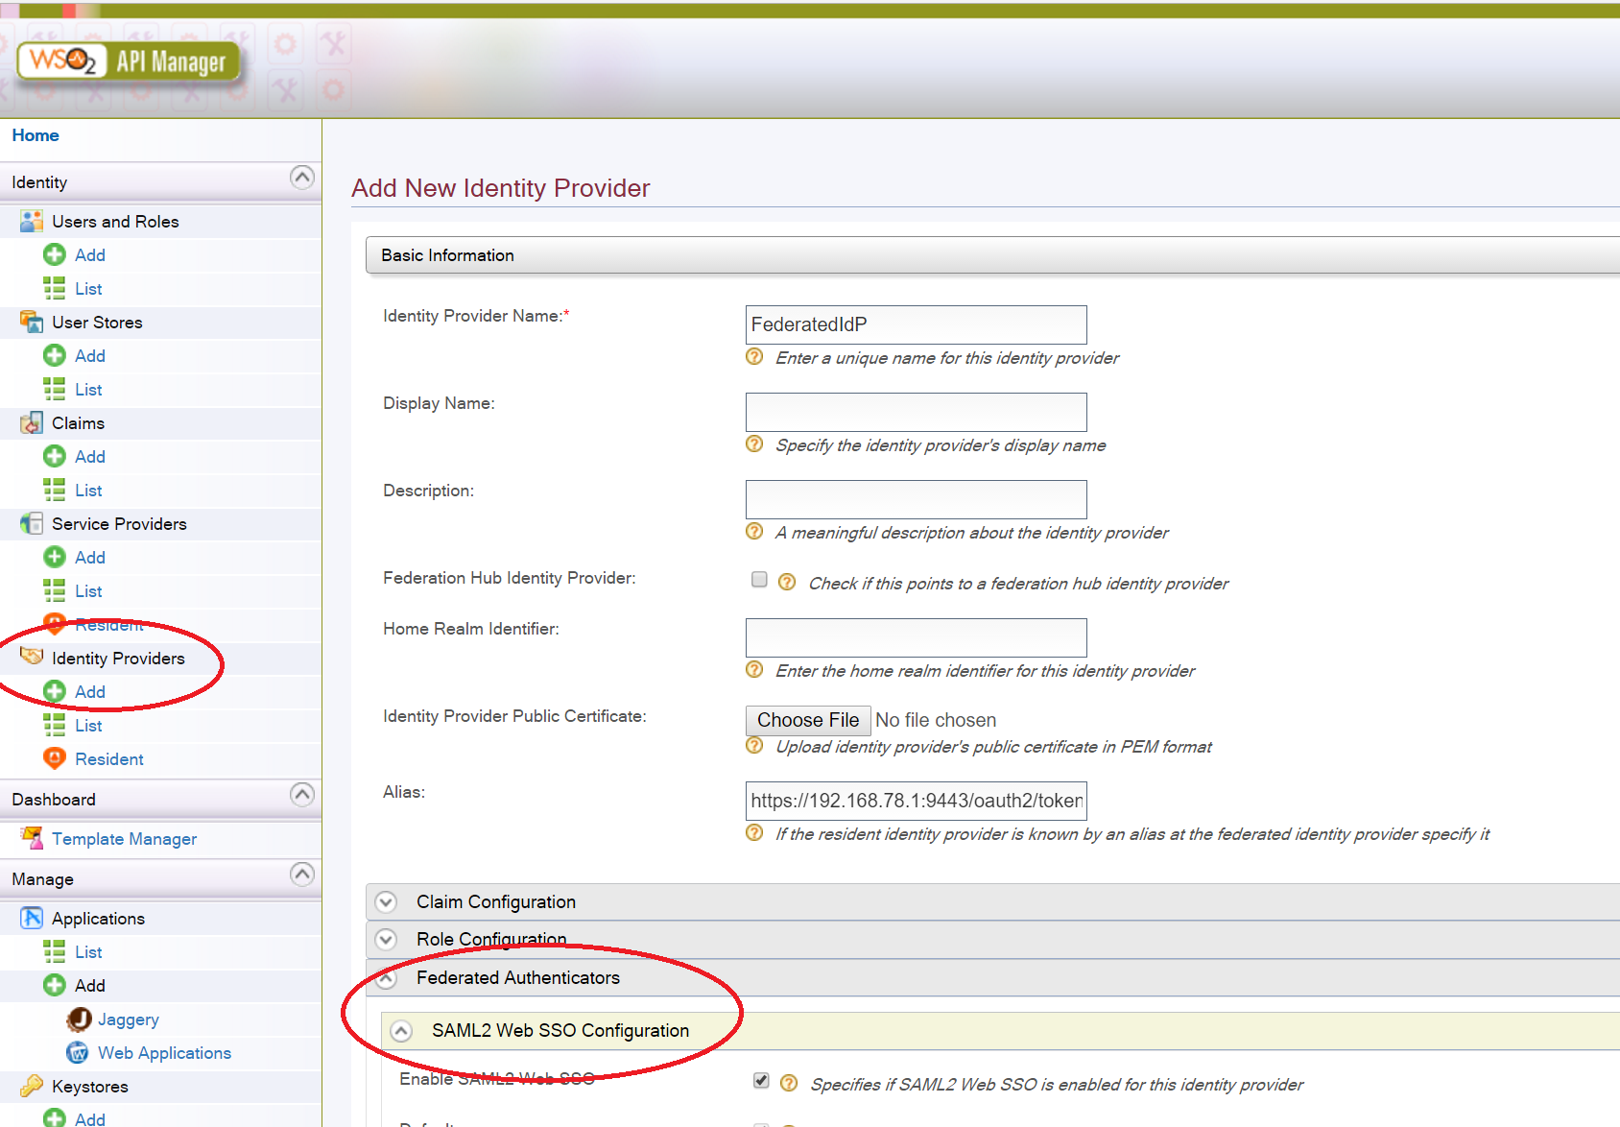Click the Display Name input field
The width and height of the screenshot is (1620, 1127).
point(916,412)
